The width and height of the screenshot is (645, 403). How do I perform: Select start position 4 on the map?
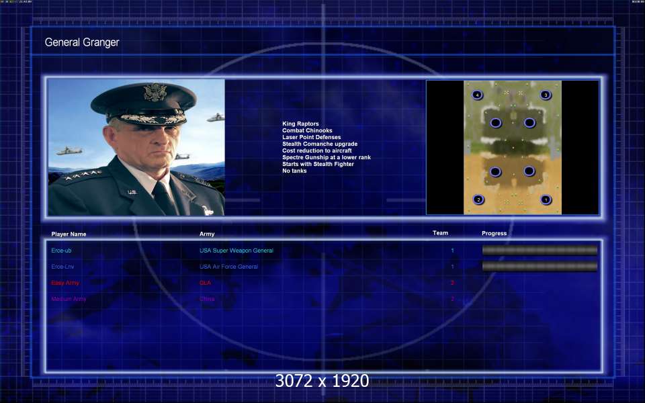(477, 95)
